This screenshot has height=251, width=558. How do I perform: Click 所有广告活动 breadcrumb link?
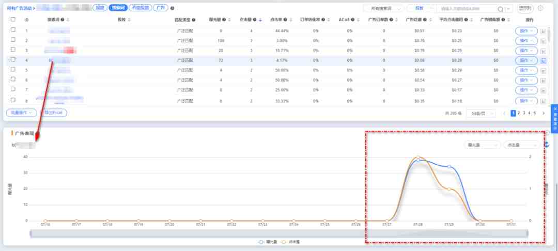tap(19, 8)
